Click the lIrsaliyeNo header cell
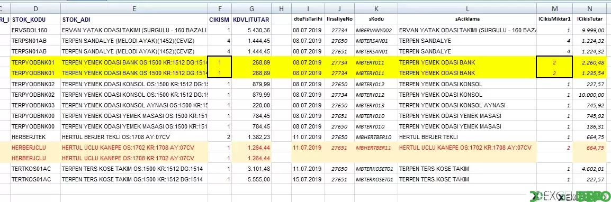Image resolution: width=611 pixels, height=202 pixels. pyautogui.click(x=339, y=20)
